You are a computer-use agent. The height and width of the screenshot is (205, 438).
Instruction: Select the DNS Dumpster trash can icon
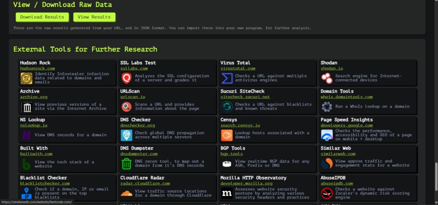(127, 164)
